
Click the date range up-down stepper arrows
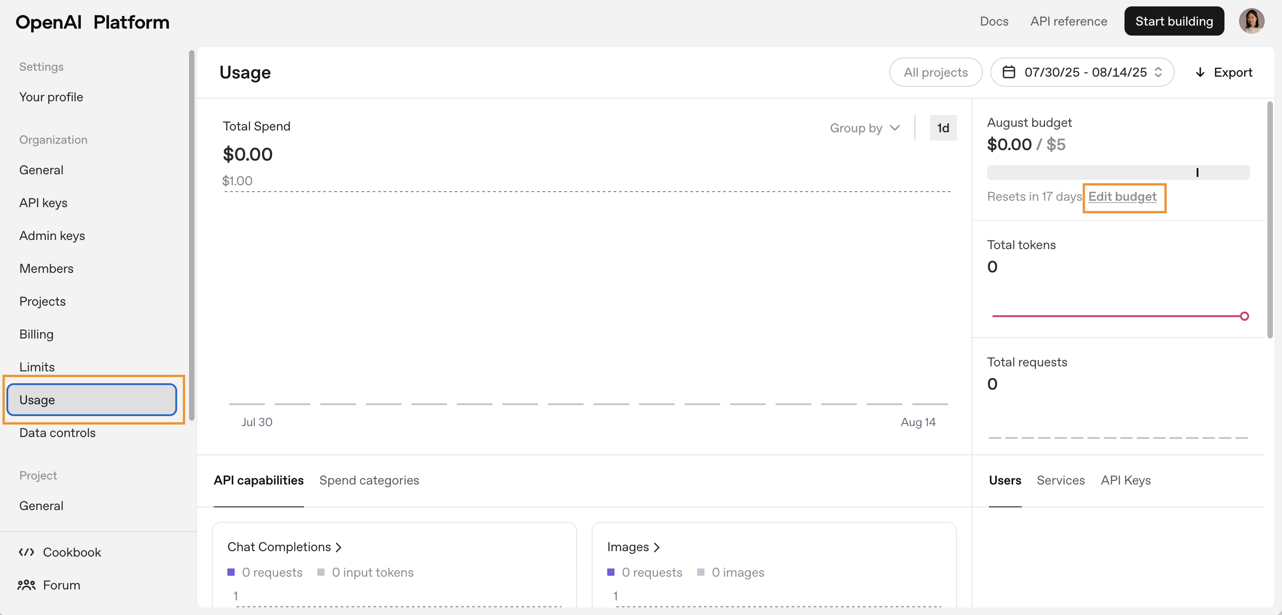tap(1159, 72)
